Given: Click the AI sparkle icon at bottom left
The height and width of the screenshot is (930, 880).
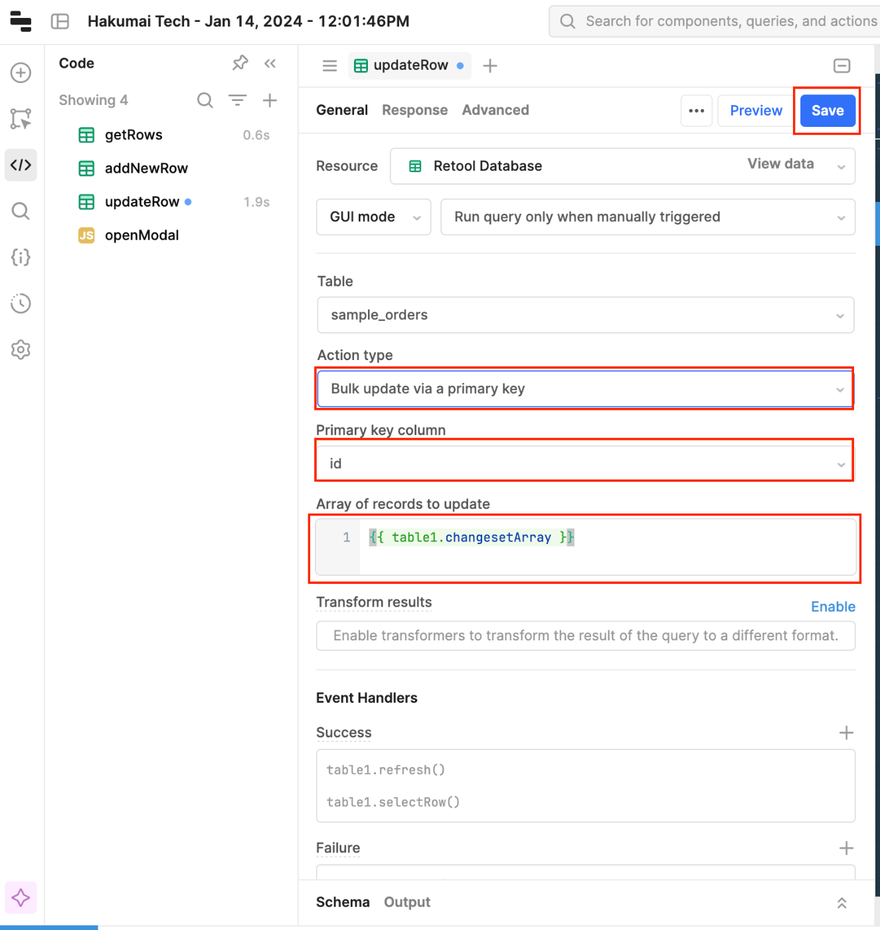Looking at the screenshot, I should (21, 897).
